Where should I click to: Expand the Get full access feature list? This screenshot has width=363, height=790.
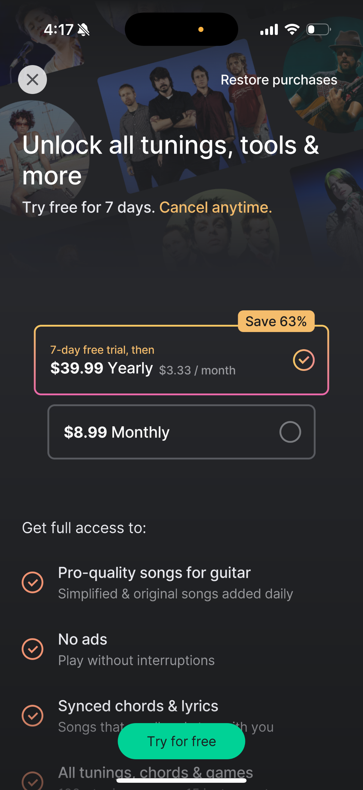[84, 528]
